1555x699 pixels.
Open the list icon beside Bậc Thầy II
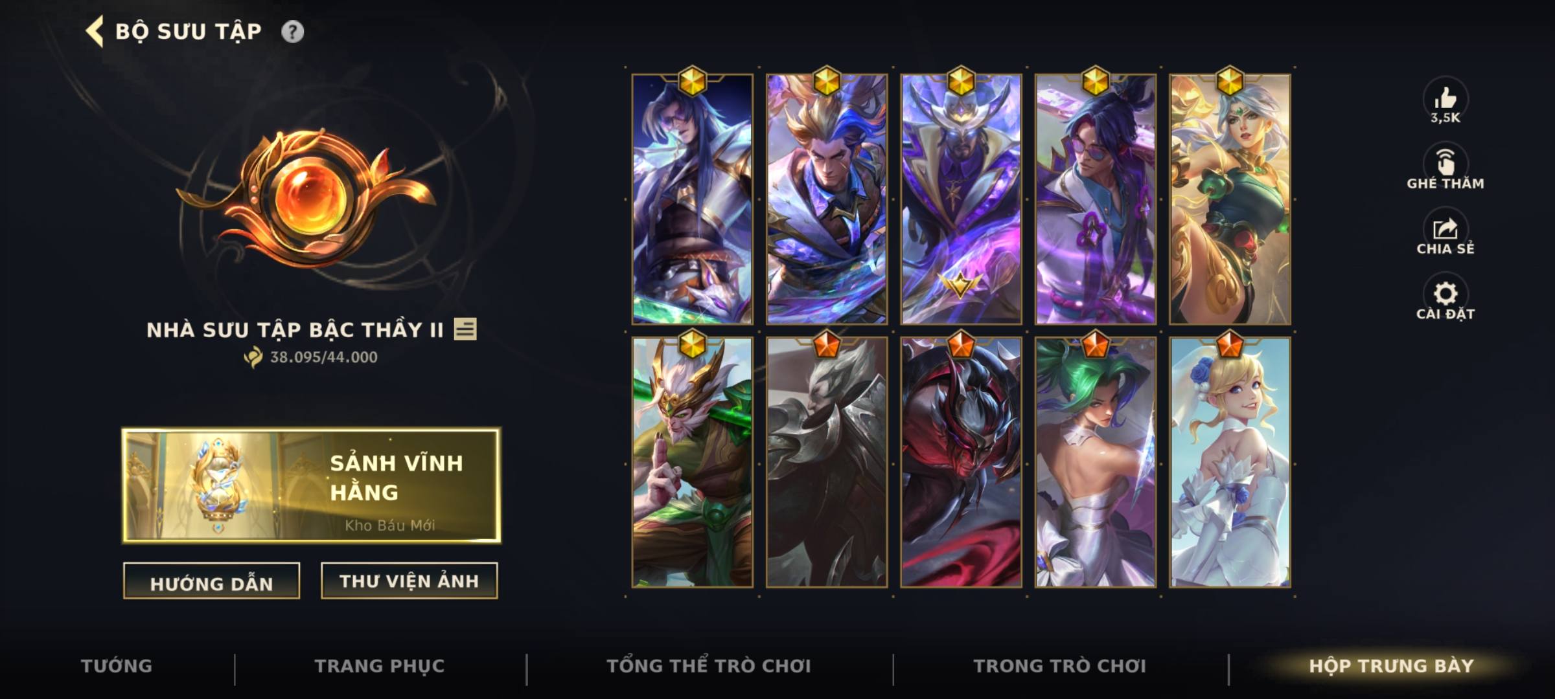pyautogui.click(x=465, y=329)
